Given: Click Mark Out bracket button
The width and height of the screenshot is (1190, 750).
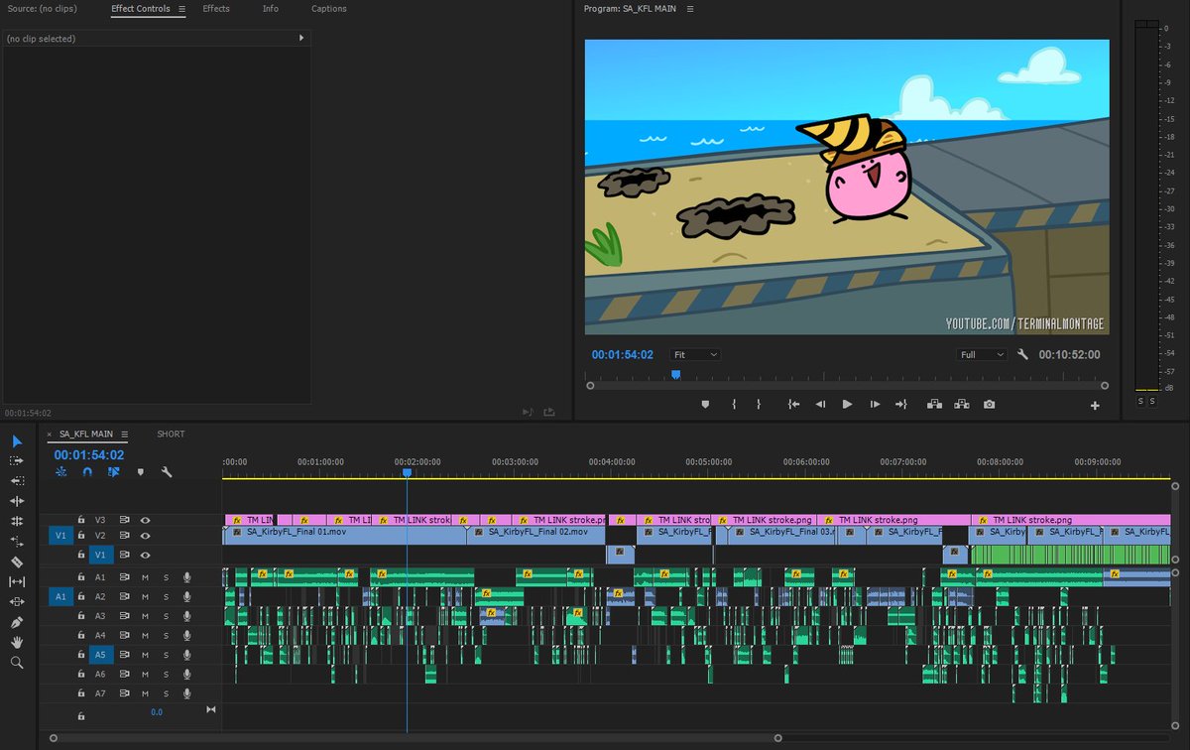Looking at the screenshot, I should click(x=759, y=405).
